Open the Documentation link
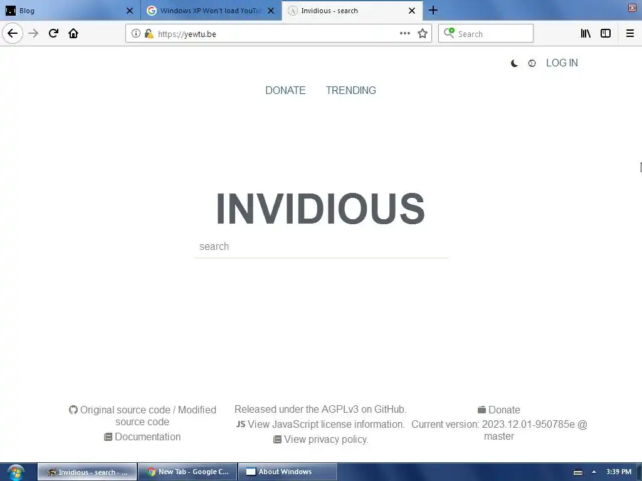642x481 pixels. coord(147,437)
